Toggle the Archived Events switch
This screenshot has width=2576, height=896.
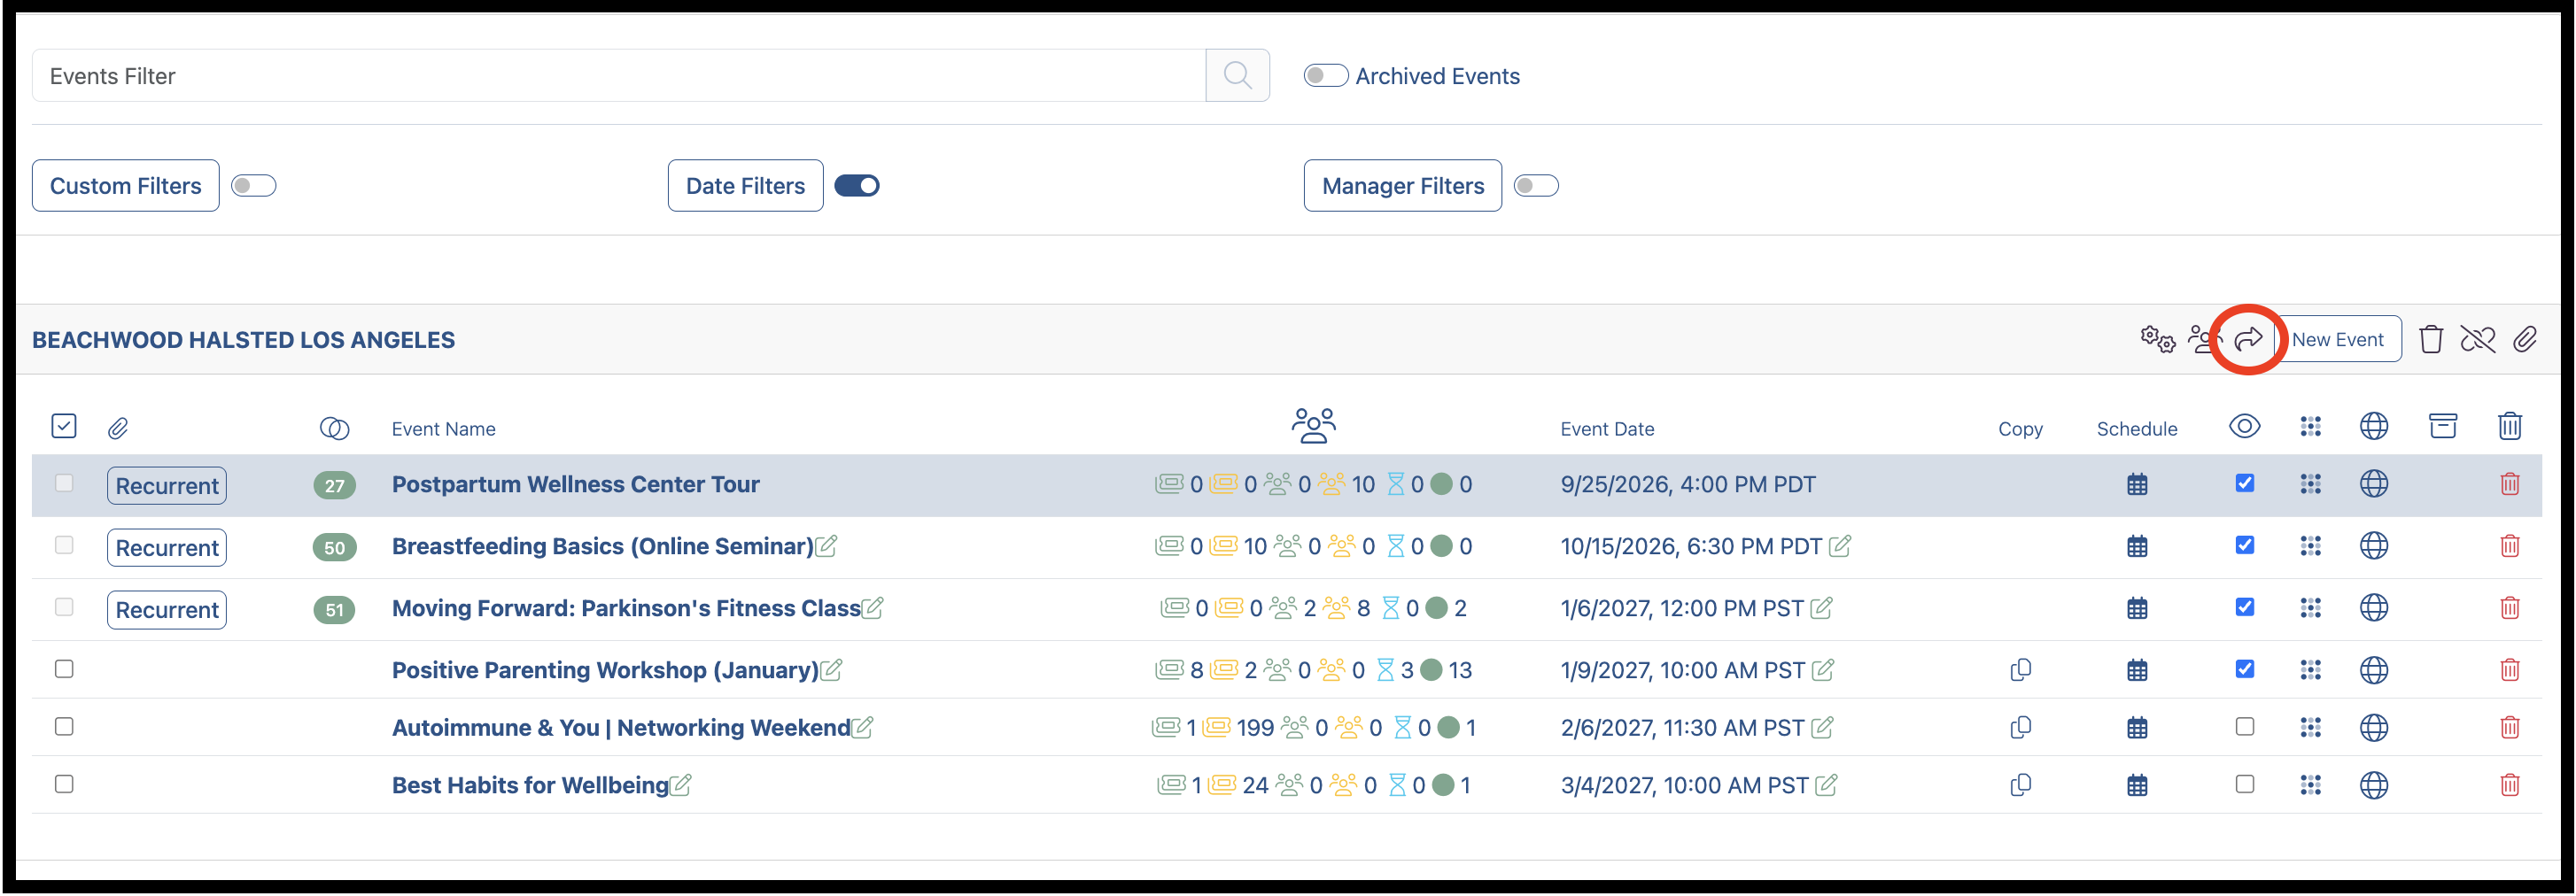tap(1326, 75)
